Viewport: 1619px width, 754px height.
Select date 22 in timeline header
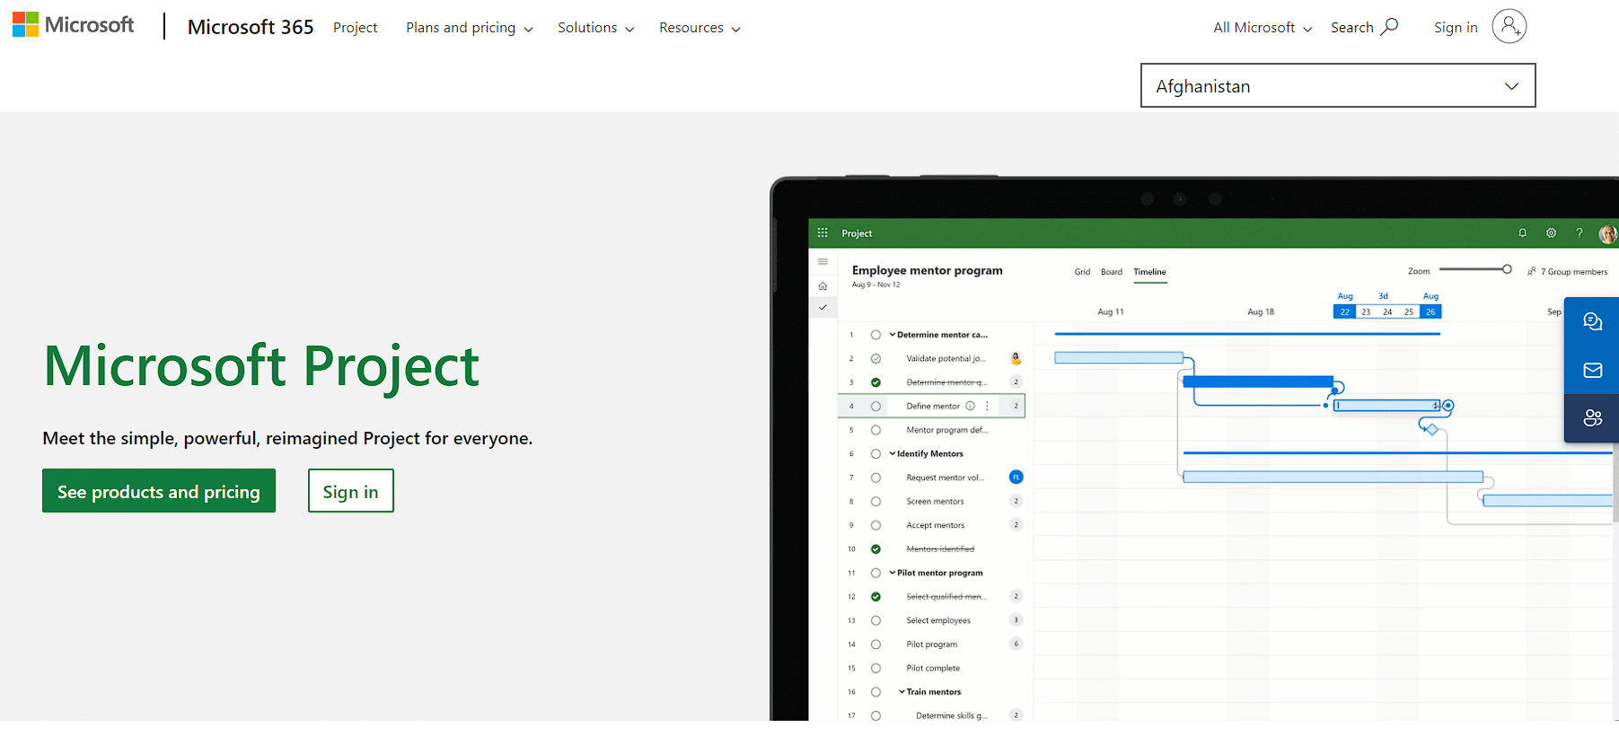click(1344, 311)
